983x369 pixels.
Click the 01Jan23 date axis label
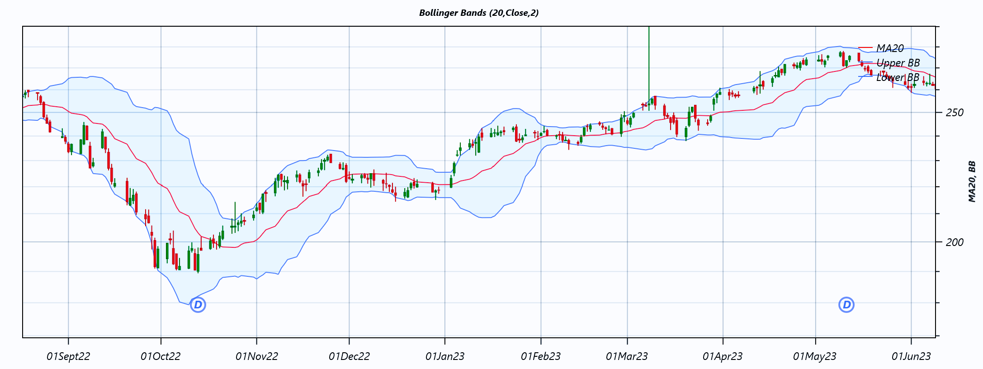[445, 356]
